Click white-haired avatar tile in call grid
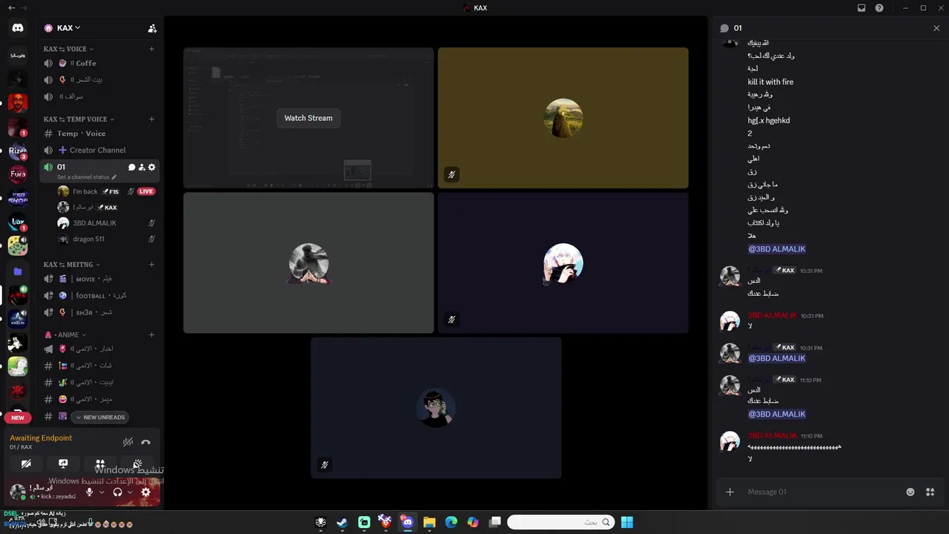Image resolution: width=949 pixels, height=534 pixels. point(563,263)
